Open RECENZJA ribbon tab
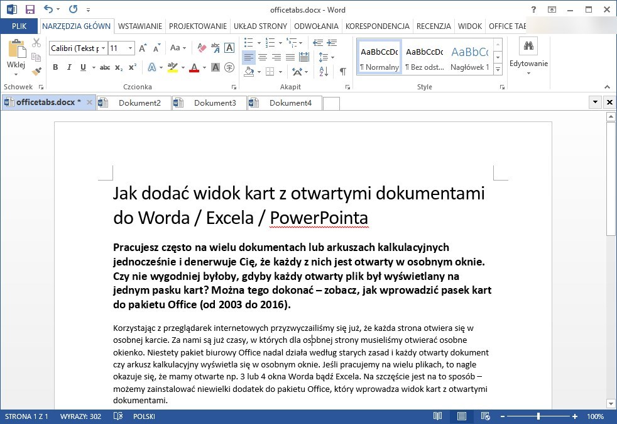 pos(434,26)
